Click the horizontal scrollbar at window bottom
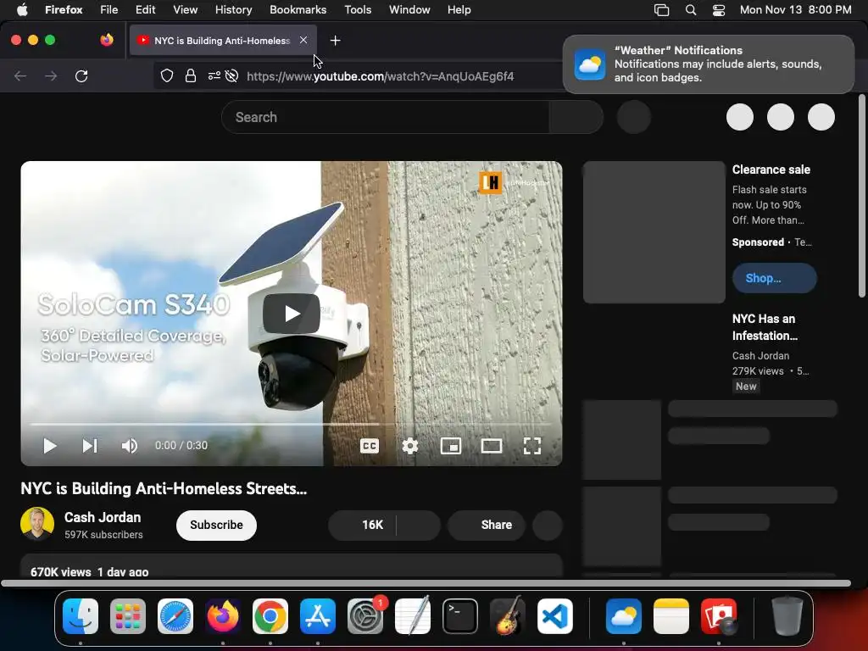 426,583
